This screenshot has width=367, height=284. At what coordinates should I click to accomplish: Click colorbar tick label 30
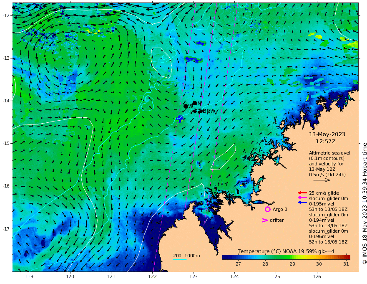pos(319,264)
